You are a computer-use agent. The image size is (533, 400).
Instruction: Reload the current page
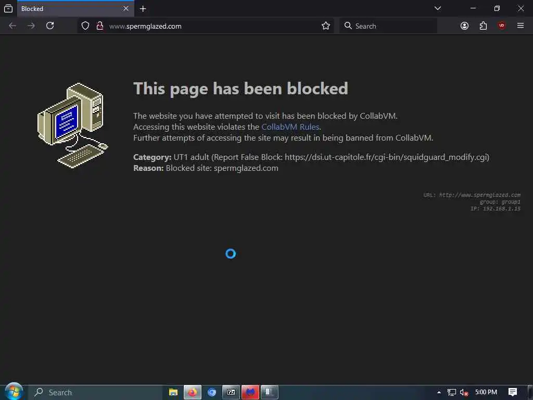50,26
